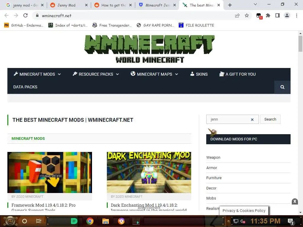Switch to Chrome on the taskbar
This screenshot has height=227, width=303.
[x=90, y=221]
